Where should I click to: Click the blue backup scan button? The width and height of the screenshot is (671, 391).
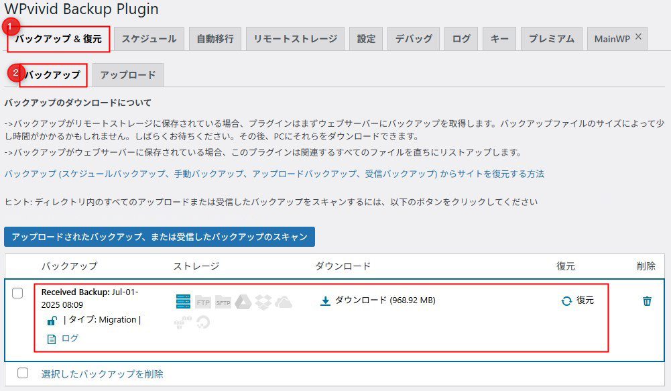[159, 237]
